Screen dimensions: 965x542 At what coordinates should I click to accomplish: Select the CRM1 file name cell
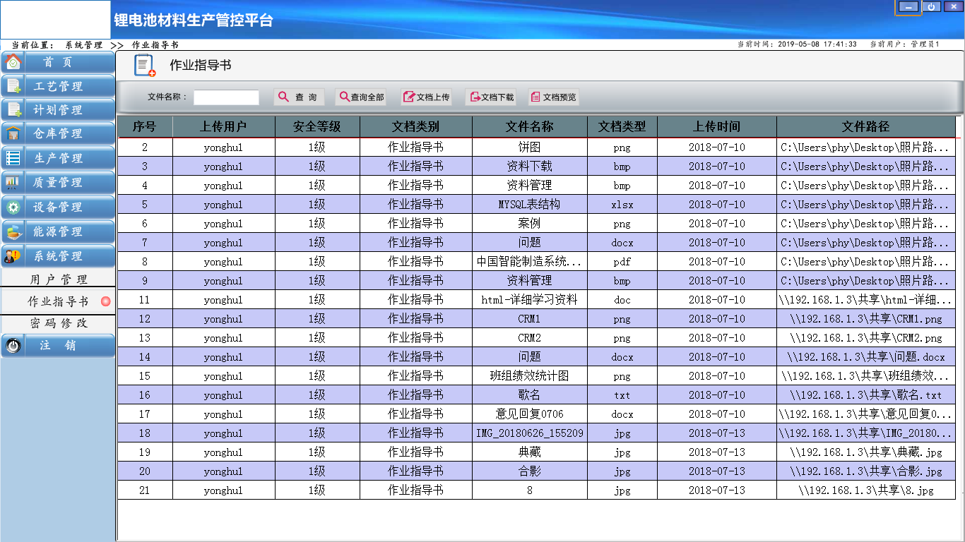click(530, 319)
